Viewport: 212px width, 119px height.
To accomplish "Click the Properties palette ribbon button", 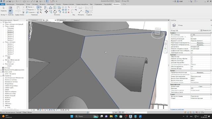I will (10, 12).
